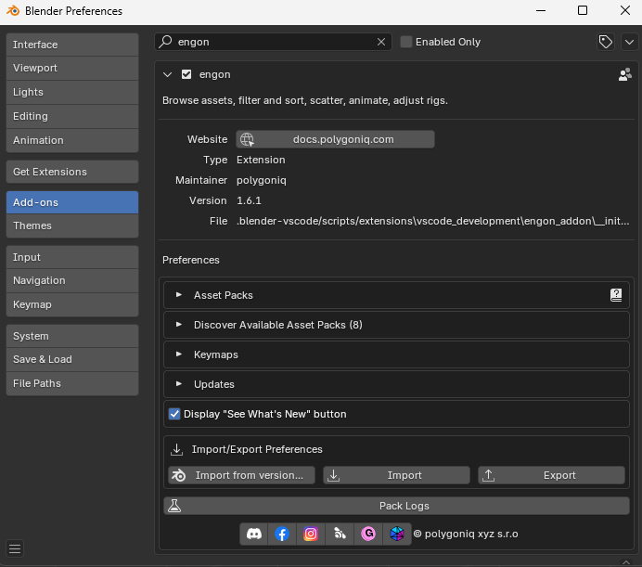Viewport: 642px width, 567px height.
Task: Go to the Get Extensions tab
Action: click(72, 172)
